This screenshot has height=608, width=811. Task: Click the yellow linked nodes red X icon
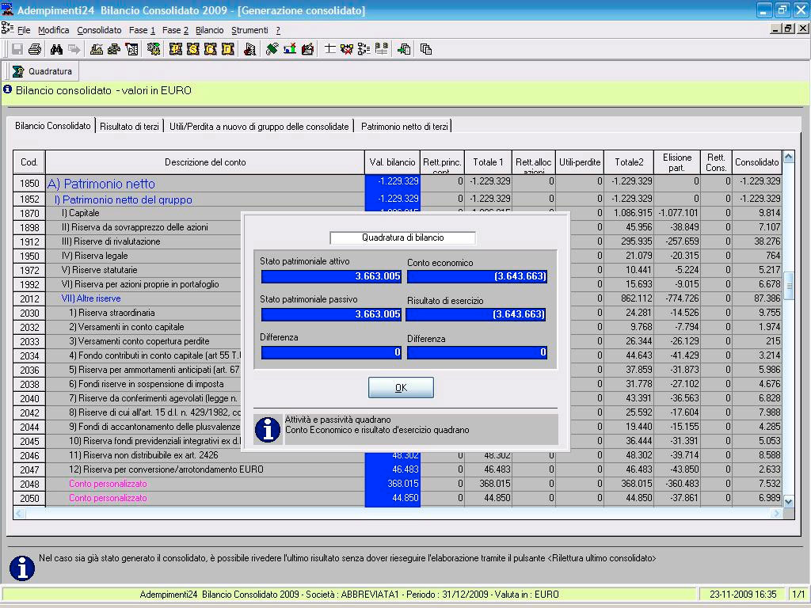click(x=347, y=49)
